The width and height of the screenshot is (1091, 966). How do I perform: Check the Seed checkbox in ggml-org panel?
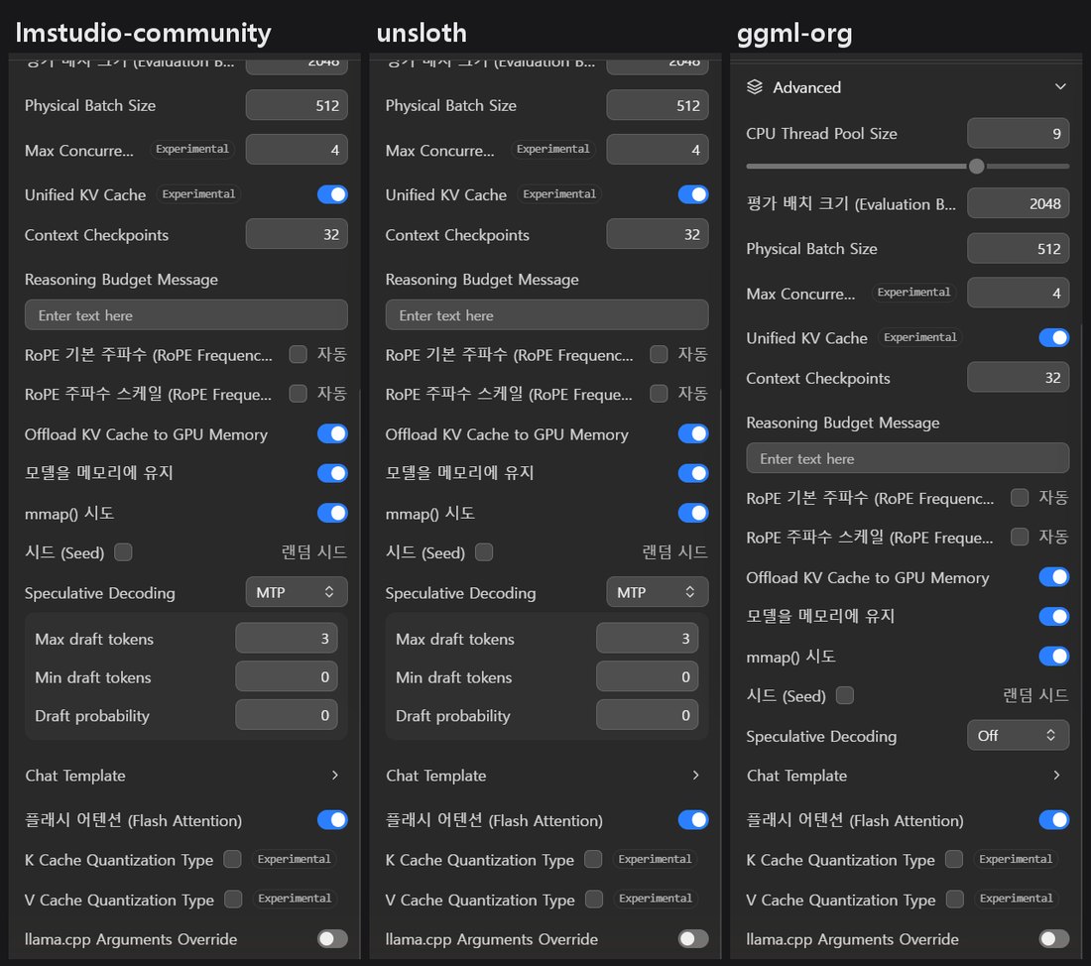tap(845, 695)
